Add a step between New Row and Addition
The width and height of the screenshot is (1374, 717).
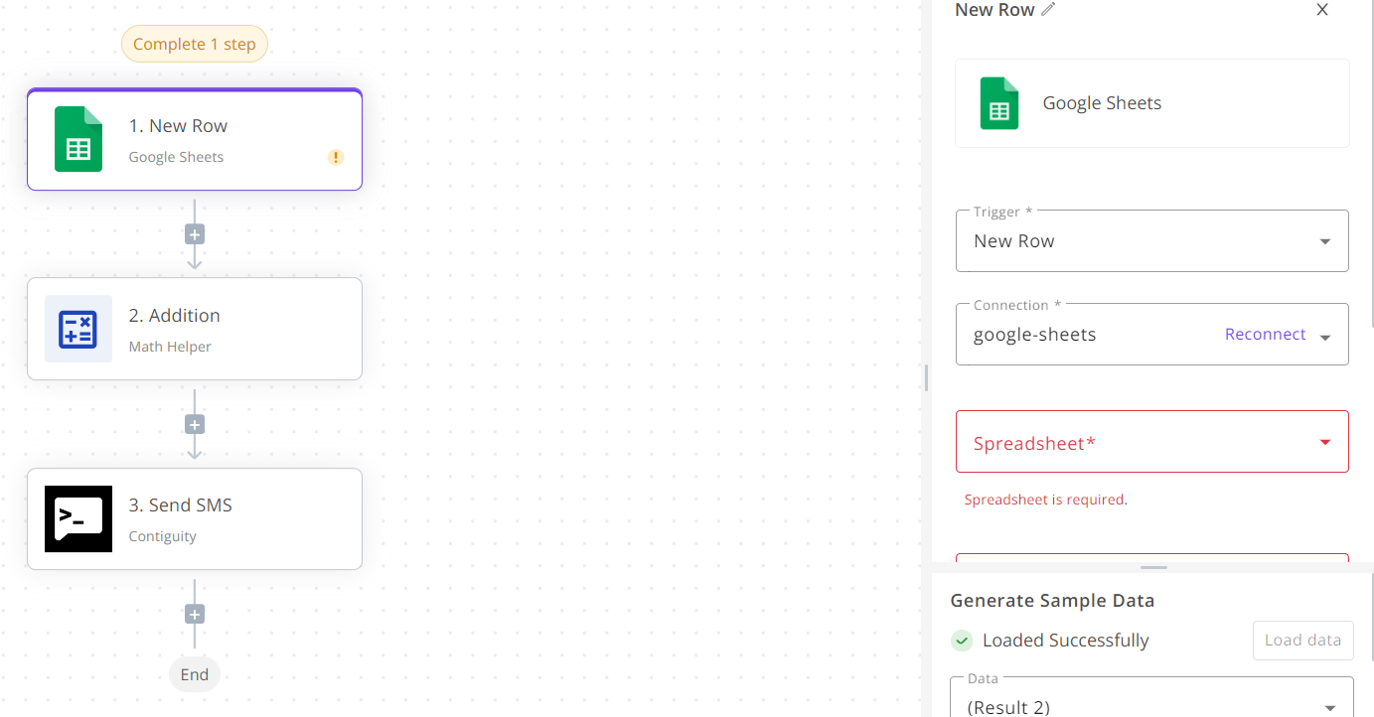tap(195, 234)
